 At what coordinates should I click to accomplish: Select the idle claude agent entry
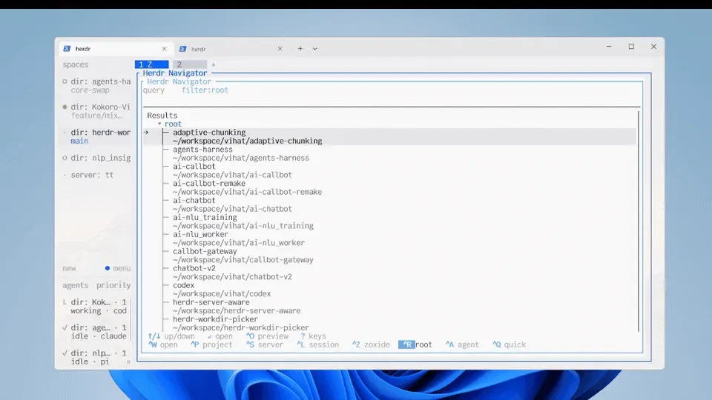coord(96,332)
